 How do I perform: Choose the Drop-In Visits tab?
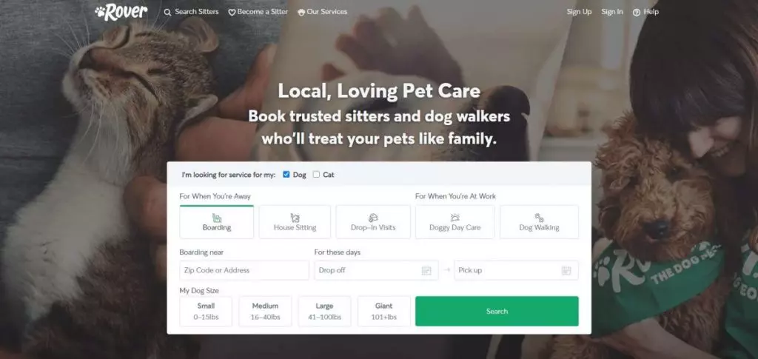click(373, 222)
